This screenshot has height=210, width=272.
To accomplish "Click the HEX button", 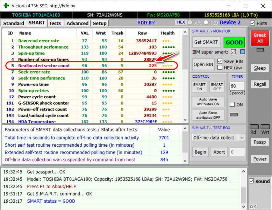I will click(x=181, y=22).
